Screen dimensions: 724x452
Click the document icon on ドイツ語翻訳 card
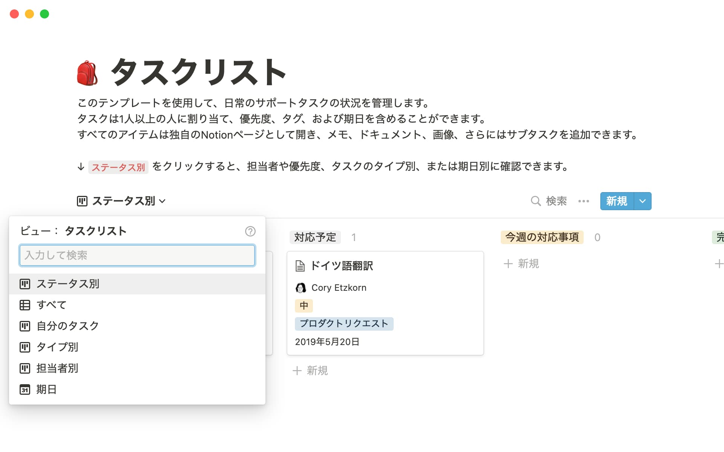(x=300, y=266)
